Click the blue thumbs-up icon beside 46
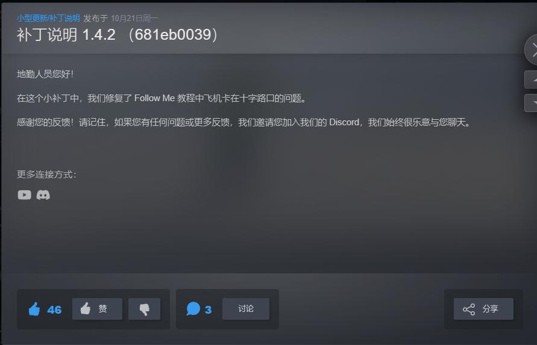Image resolution: width=537 pixels, height=345 pixels. (34, 309)
